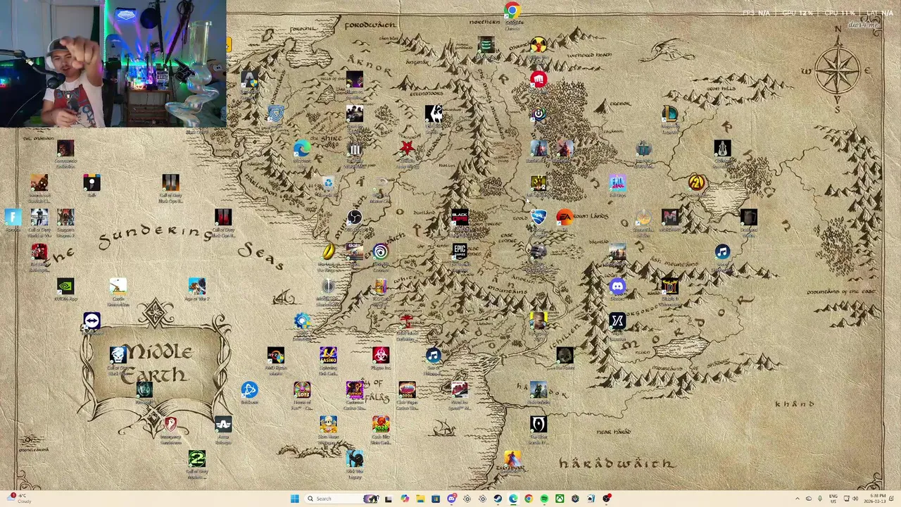Open Google Chrome desktop shortcut
The image size is (901, 507).
pos(512,11)
